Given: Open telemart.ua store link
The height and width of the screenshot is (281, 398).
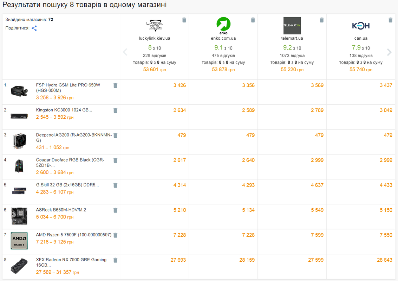Looking at the screenshot, I should pos(292,38).
